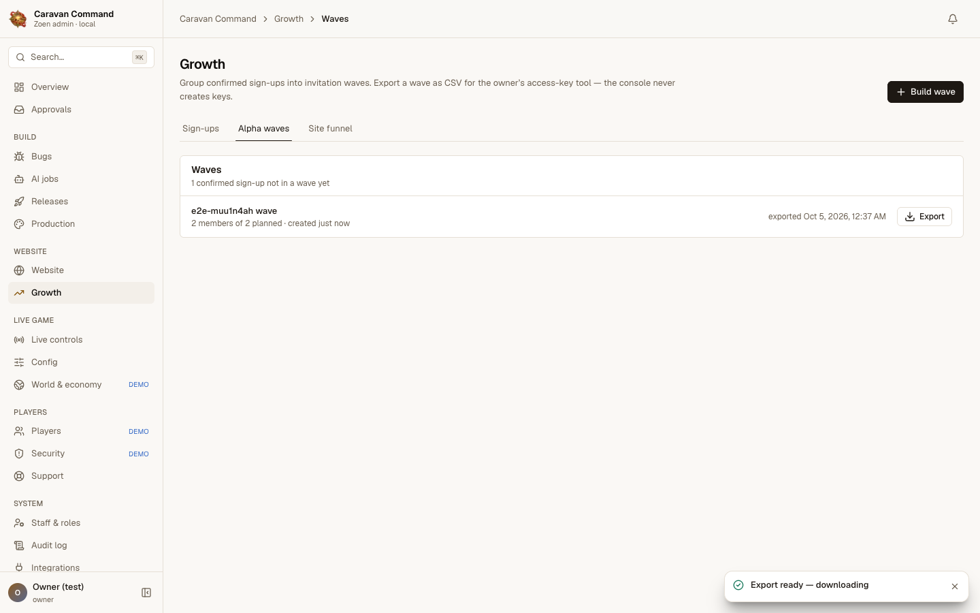Switch to the Site funnel tab
The width and height of the screenshot is (980, 613).
click(x=330, y=129)
